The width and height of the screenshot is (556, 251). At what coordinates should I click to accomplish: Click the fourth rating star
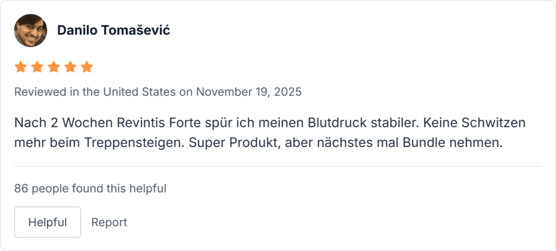71,67
